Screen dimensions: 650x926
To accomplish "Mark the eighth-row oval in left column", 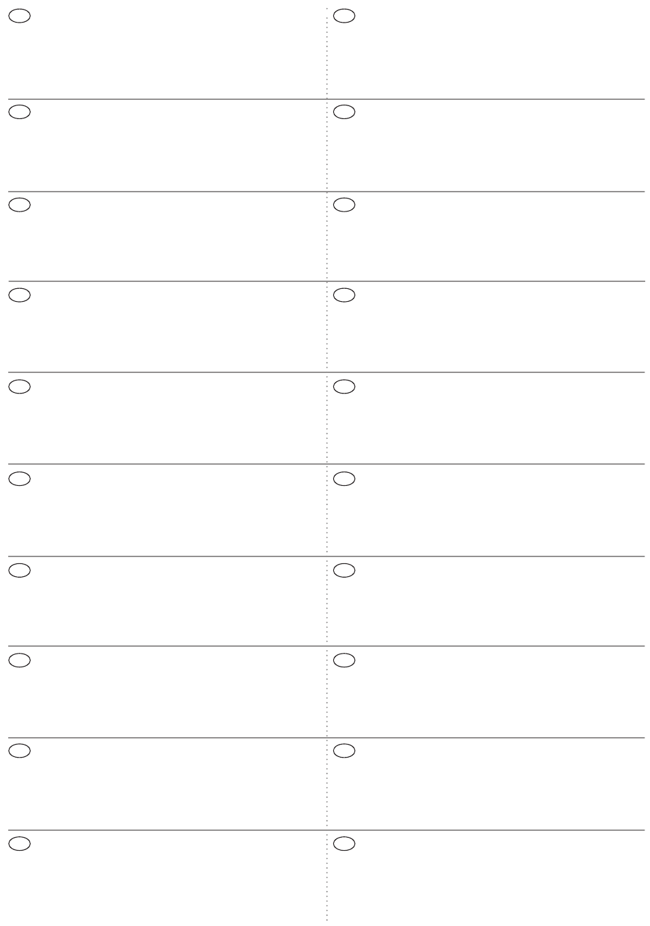I will click(20, 660).
